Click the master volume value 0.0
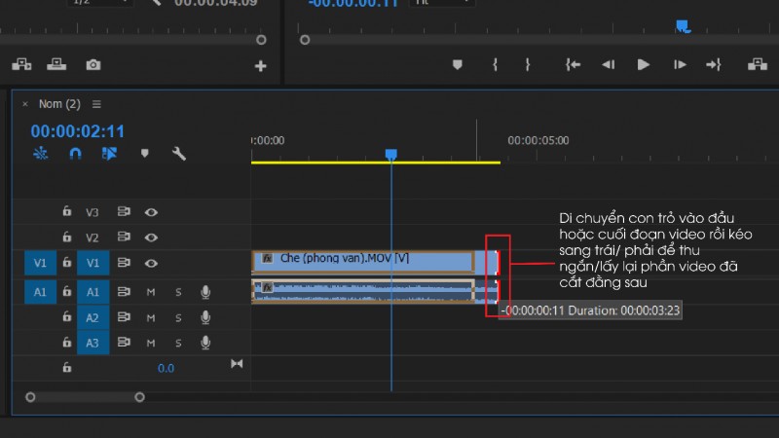 coord(166,369)
